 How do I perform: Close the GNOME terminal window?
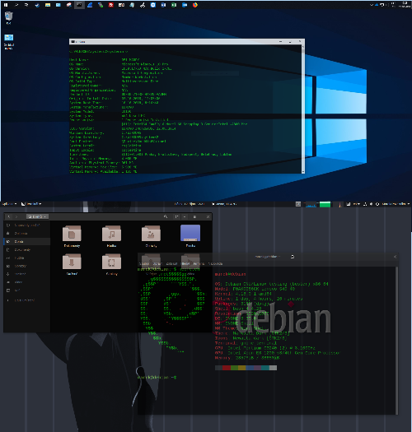click(x=395, y=257)
